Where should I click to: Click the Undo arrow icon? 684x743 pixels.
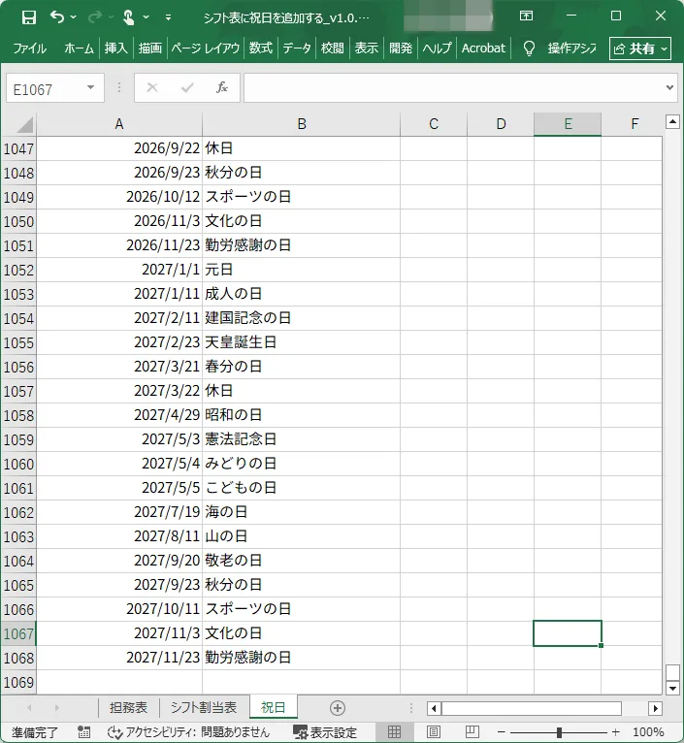click(x=57, y=17)
